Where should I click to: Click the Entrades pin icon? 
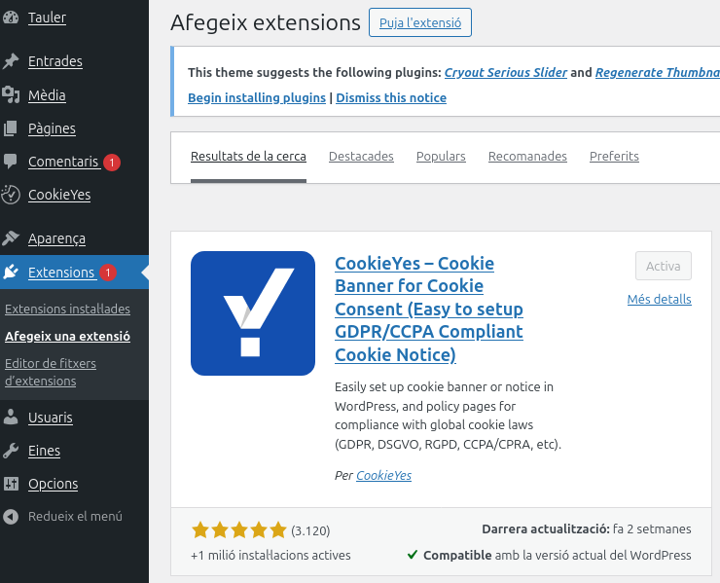(x=11, y=61)
